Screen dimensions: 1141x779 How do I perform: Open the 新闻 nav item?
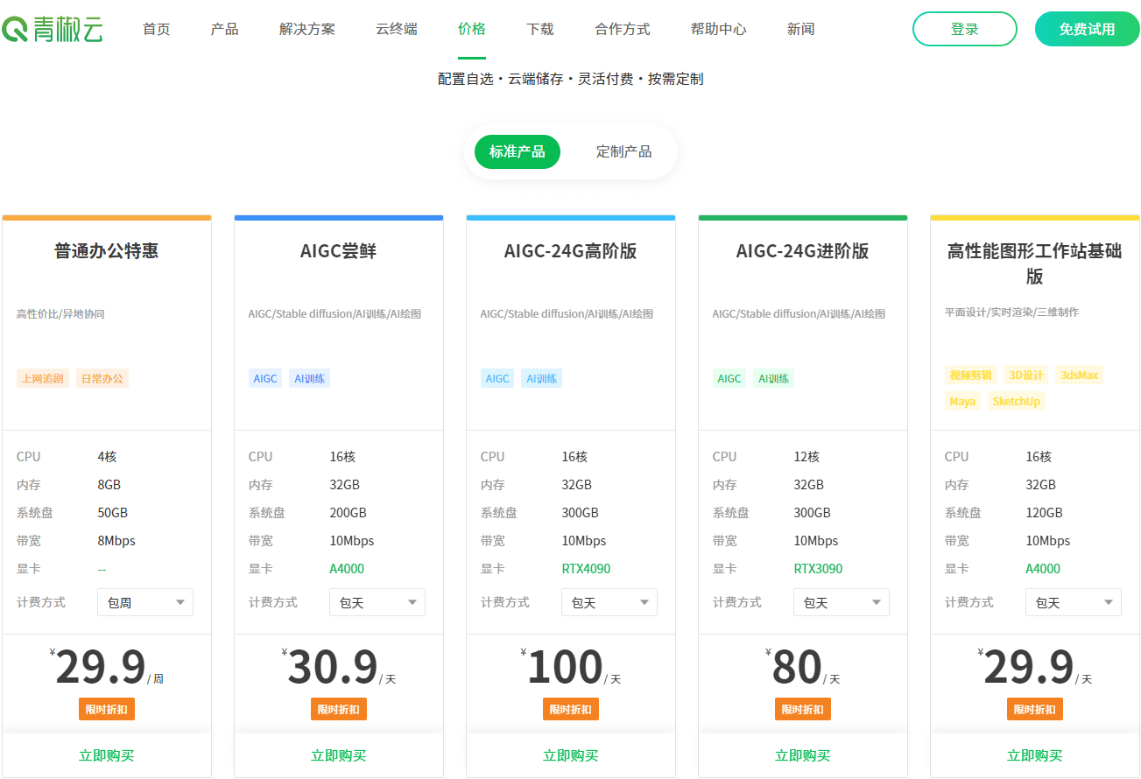pyautogui.click(x=801, y=29)
